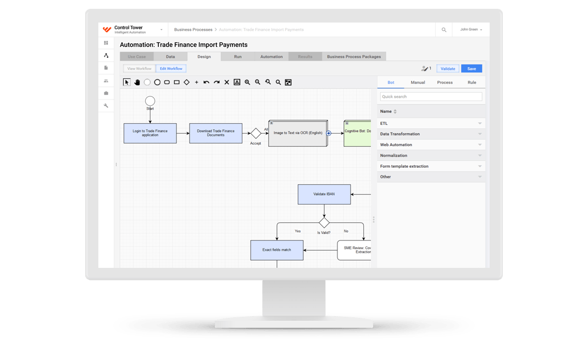Add a thin-outline circle start event
Viewport: 588px width, 341px height.
pyautogui.click(x=147, y=82)
